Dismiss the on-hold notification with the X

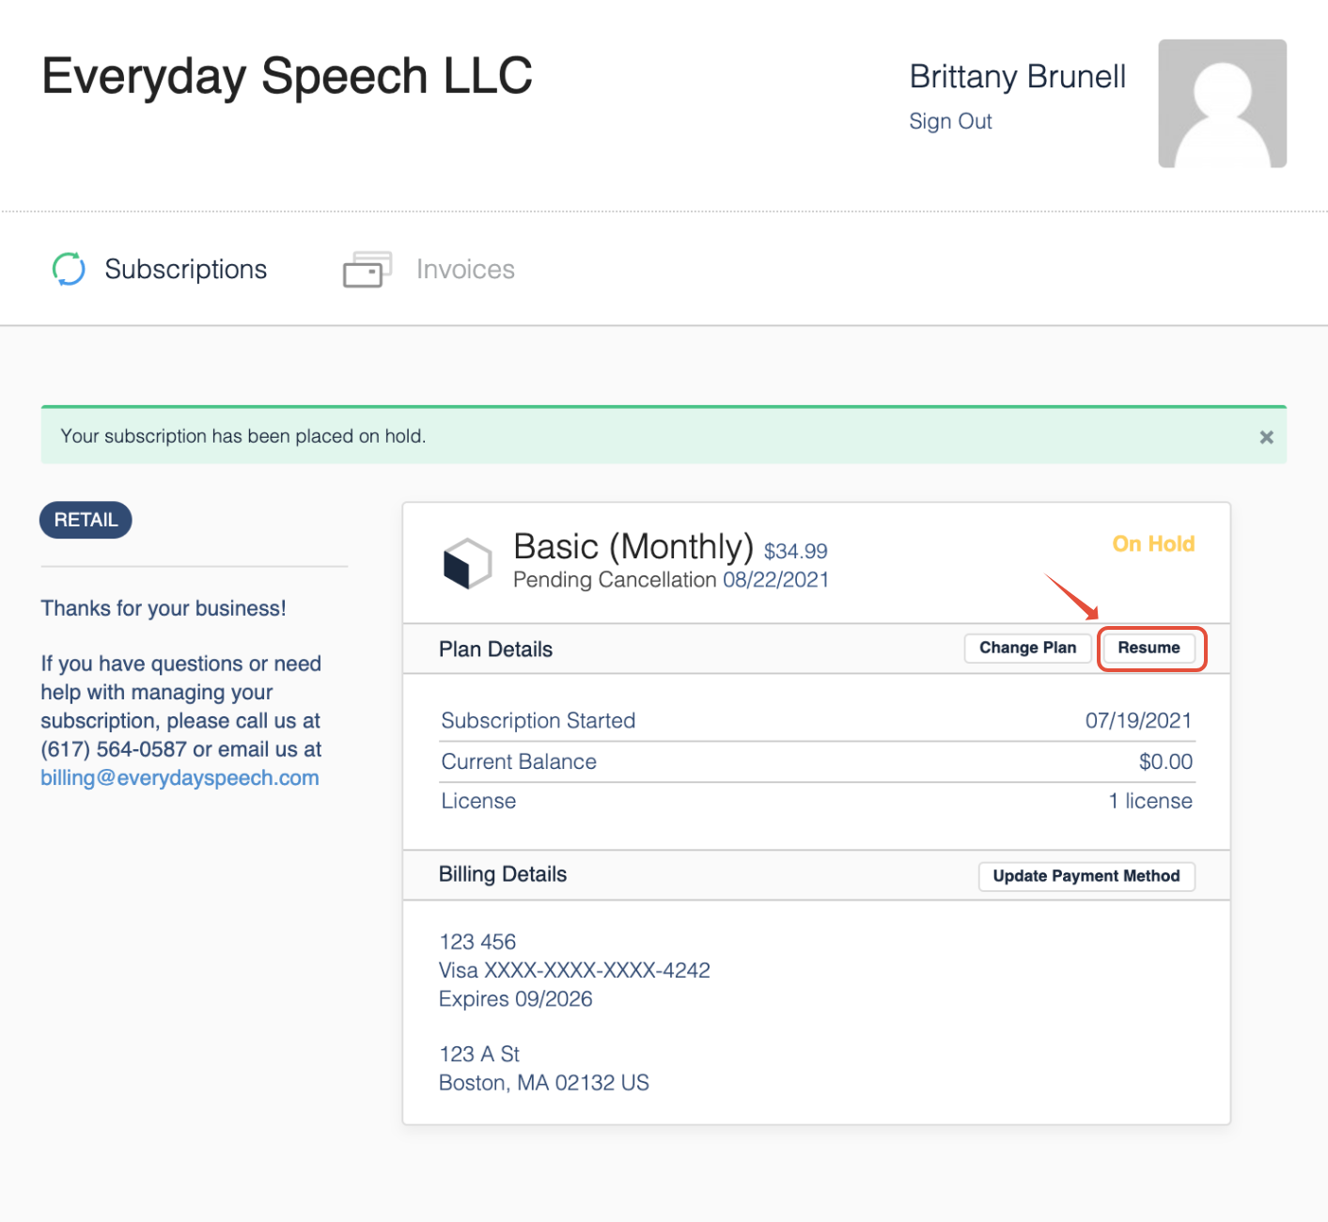[x=1266, y=437]
